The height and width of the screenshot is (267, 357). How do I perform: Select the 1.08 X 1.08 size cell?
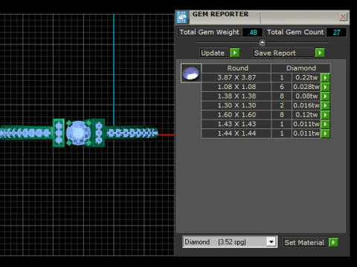237,87
